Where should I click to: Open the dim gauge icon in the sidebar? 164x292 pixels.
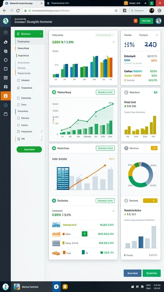(x=6, y=105)
